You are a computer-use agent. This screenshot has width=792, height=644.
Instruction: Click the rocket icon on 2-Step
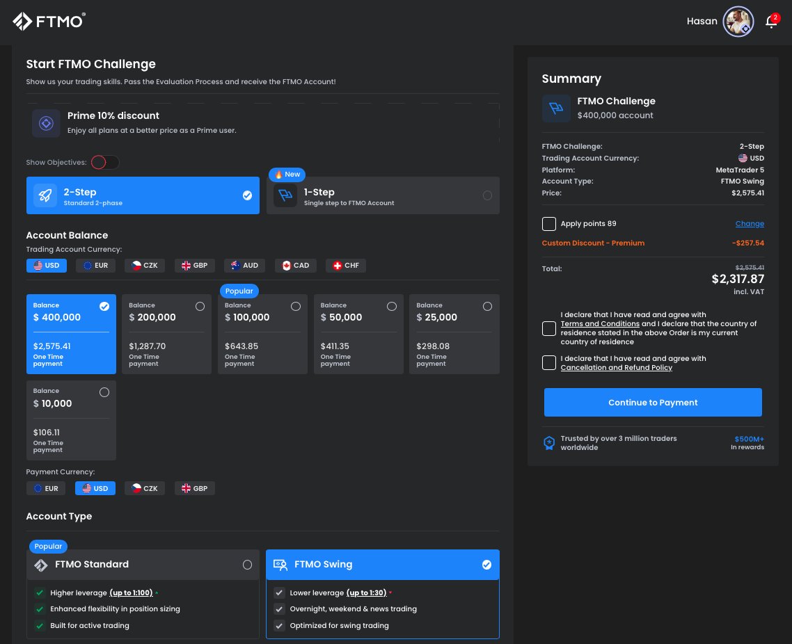click(45, 195)
